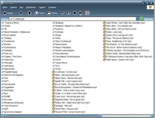Select "Jamiroquai" folder name
This screenshot has width=155, height=118.
[x=9, y=66]
